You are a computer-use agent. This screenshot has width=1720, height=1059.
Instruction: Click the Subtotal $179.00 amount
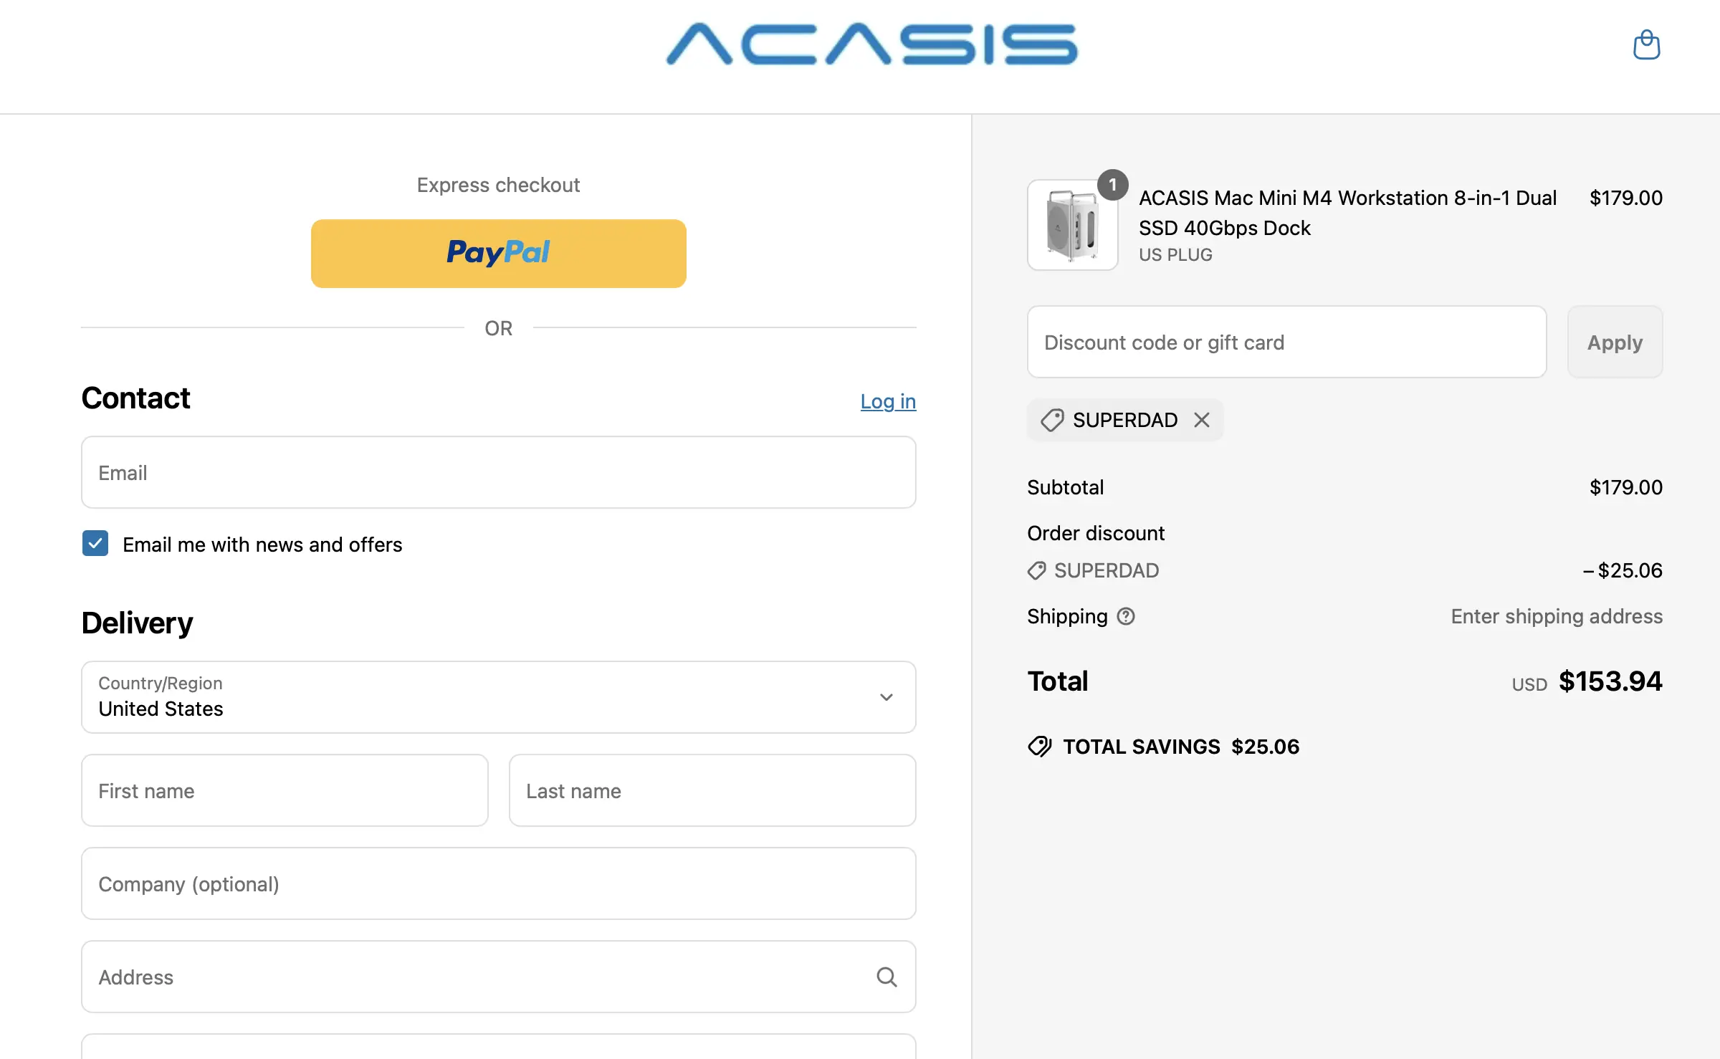pyautogui.click(x=1625, y=487)
